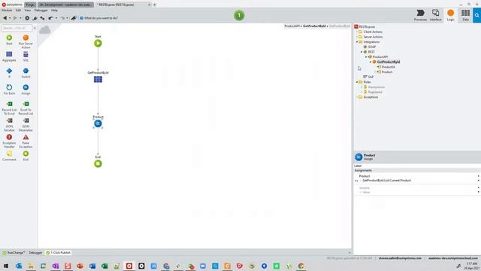
Task: Select the Comment tool in toolbox
Action: click(x=9, y=156)
